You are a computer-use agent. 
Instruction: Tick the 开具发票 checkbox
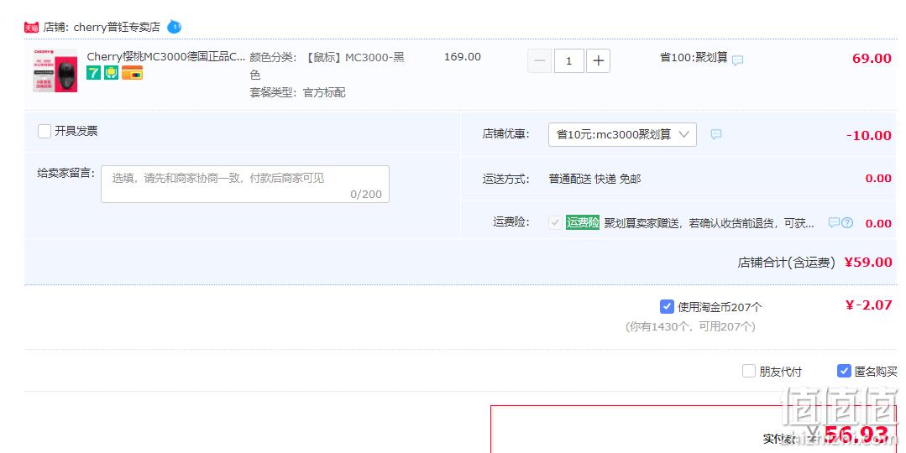point(45,131)
